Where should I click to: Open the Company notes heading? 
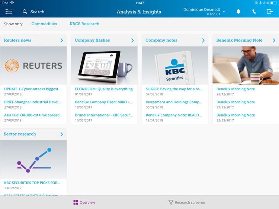tap(161, 40)
